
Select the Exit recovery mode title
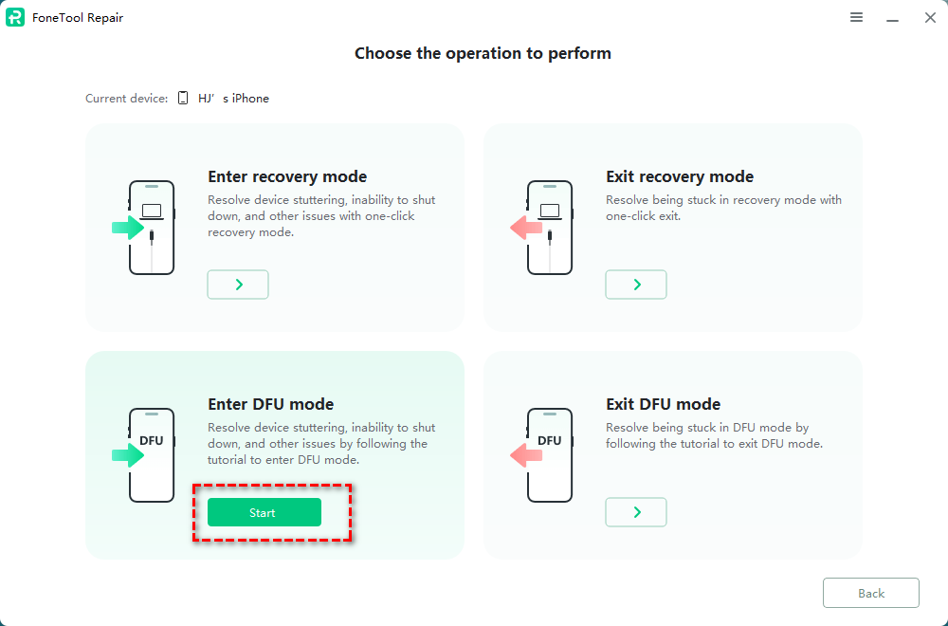pos(680,176)
